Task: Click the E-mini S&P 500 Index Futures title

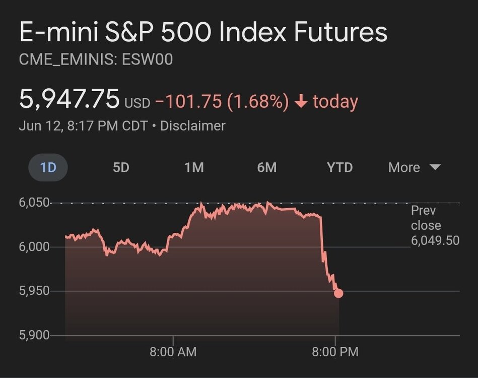Action: pos(203,32)
